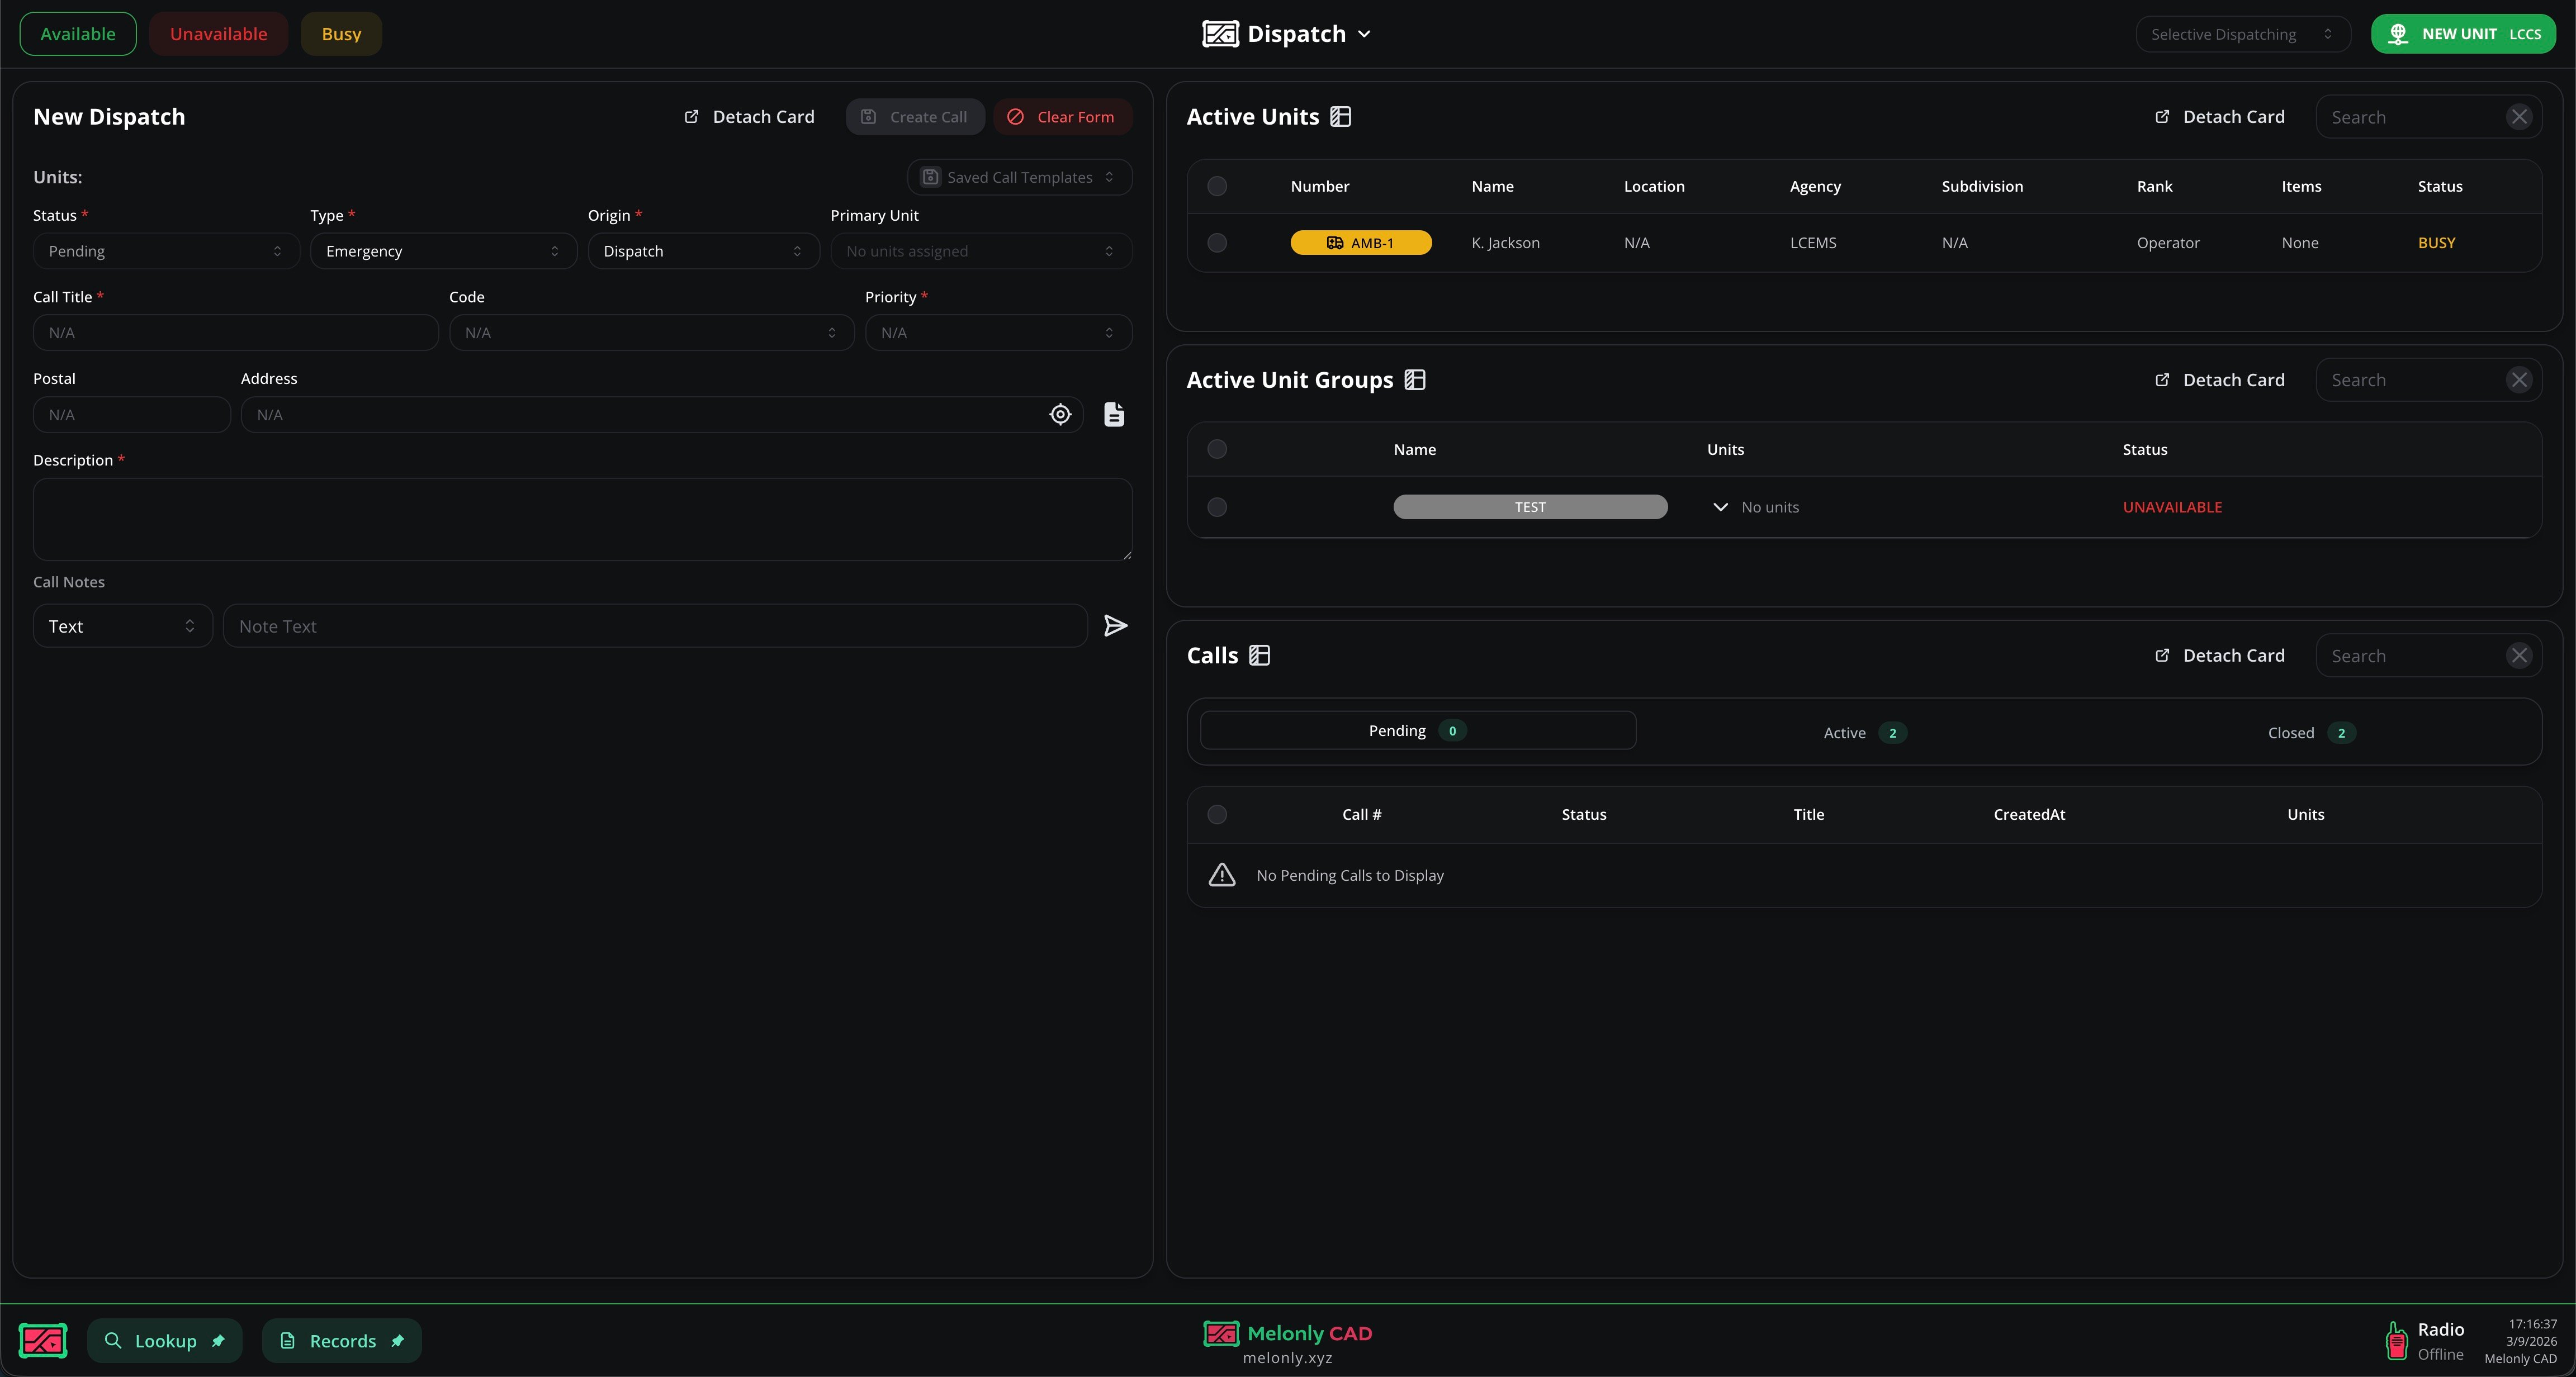
Task: Open the call note type Text dropdown
Action: coord(122,626)
